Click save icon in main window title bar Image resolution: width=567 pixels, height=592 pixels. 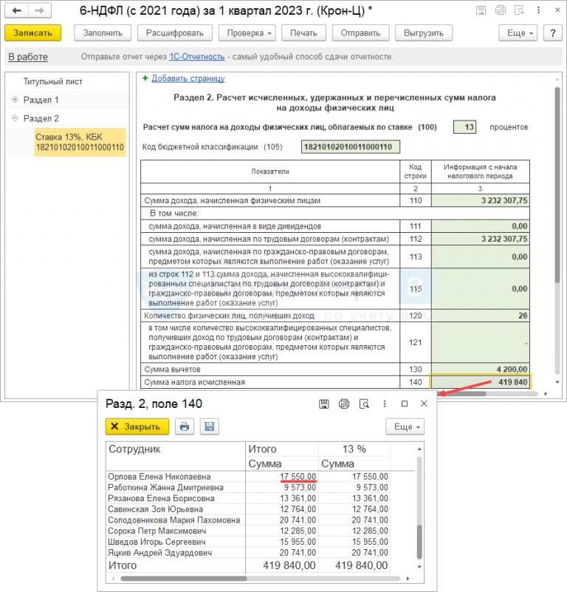coord(481,11)
